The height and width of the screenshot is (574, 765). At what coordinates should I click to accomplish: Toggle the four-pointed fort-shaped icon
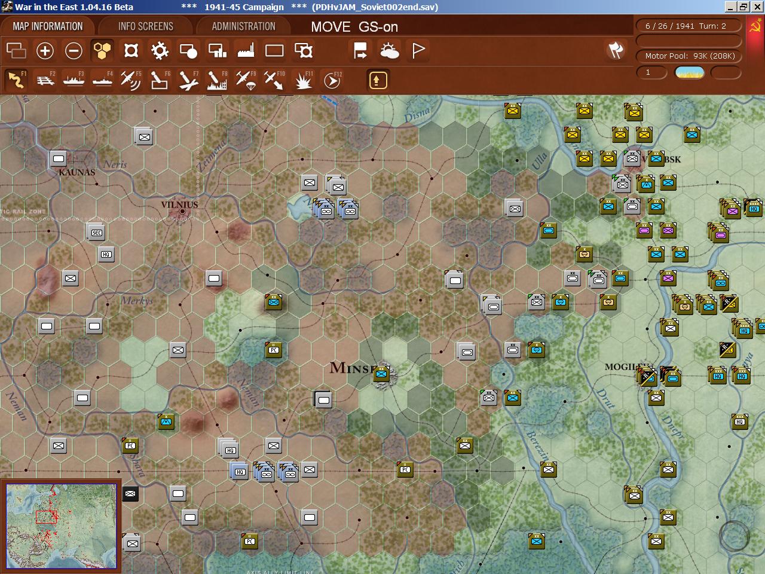(131, 51)
